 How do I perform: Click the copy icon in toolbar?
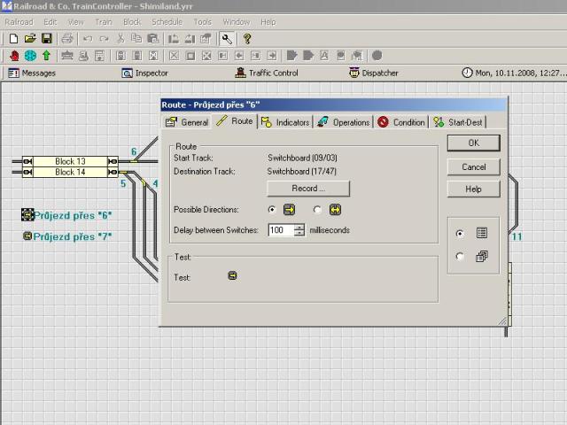pyautogui.click(x=136, y=39)
